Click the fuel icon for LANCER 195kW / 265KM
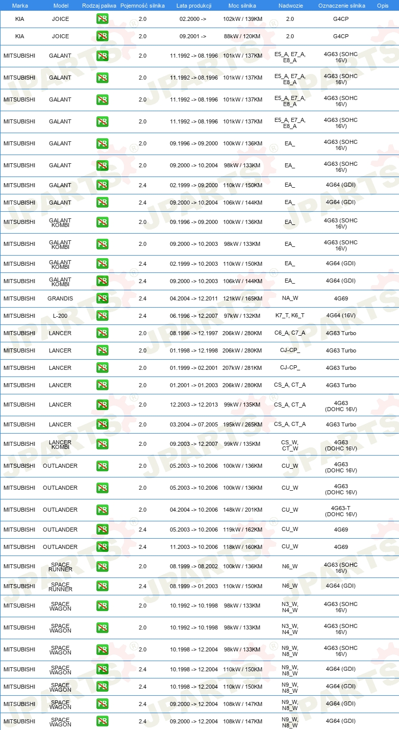 tap(102, 424)
